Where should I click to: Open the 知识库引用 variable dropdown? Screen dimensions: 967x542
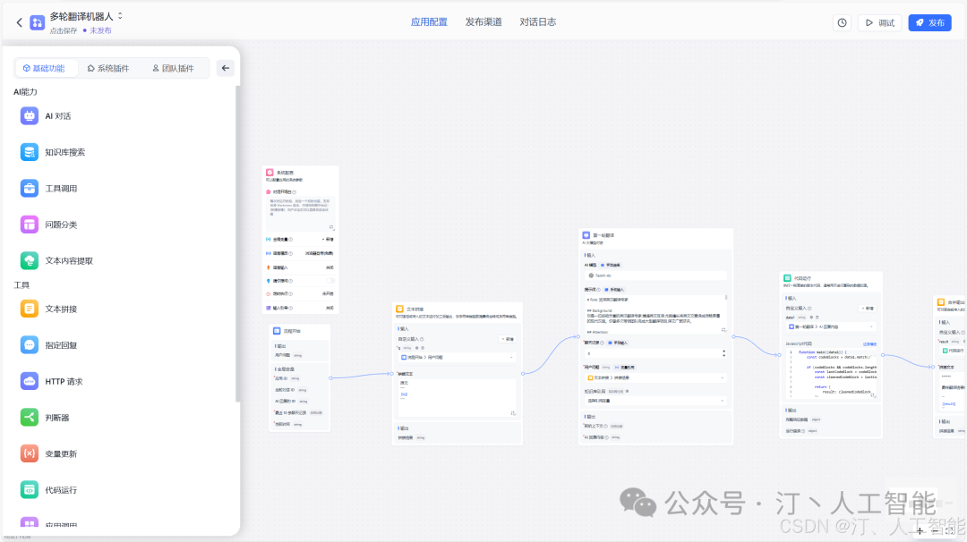[x=655, y=401]
